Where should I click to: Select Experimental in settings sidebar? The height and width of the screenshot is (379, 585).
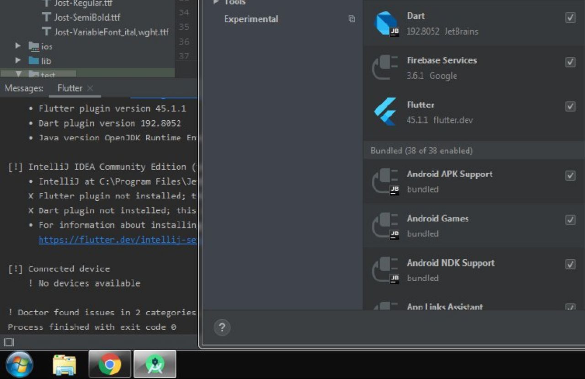point(251,19)
